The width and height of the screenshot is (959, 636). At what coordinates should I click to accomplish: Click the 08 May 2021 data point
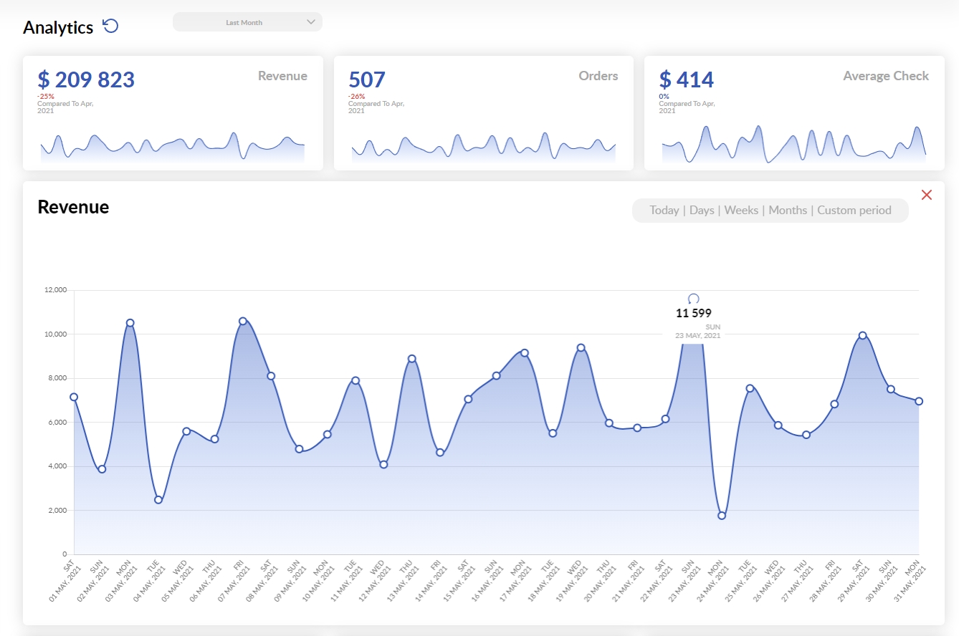pyautogui.click(x=271, y=376)
